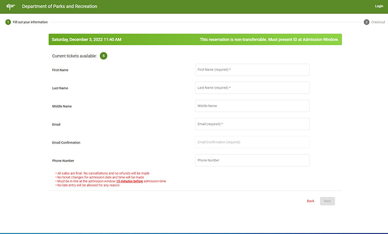Click the dpr logo in the header
388x234 pixels.
tap(9, 6)
